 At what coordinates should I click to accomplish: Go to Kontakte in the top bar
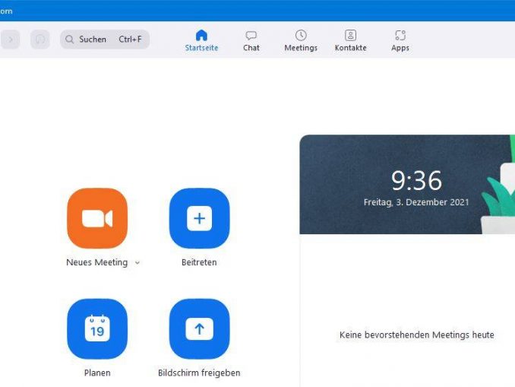(x=350, y=40)
